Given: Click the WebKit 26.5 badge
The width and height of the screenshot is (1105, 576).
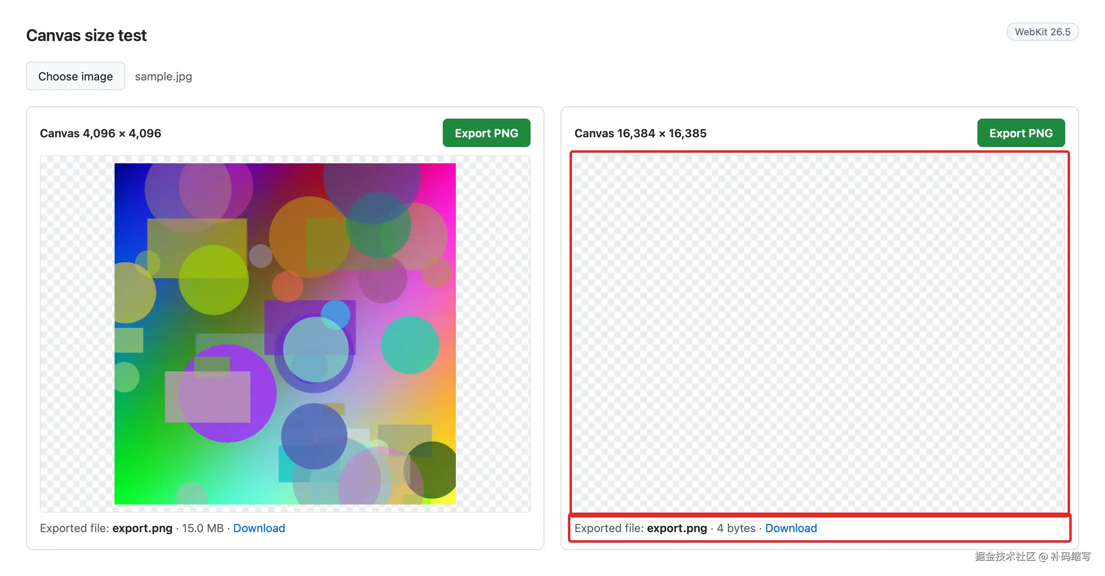Looking at the screenshot, I should [x=1042, y=32].
